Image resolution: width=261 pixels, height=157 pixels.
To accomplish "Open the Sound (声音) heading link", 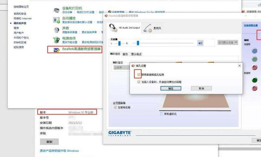I will point(66,28).
